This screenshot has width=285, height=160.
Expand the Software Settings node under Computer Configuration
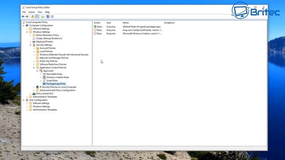coord(27,28)
